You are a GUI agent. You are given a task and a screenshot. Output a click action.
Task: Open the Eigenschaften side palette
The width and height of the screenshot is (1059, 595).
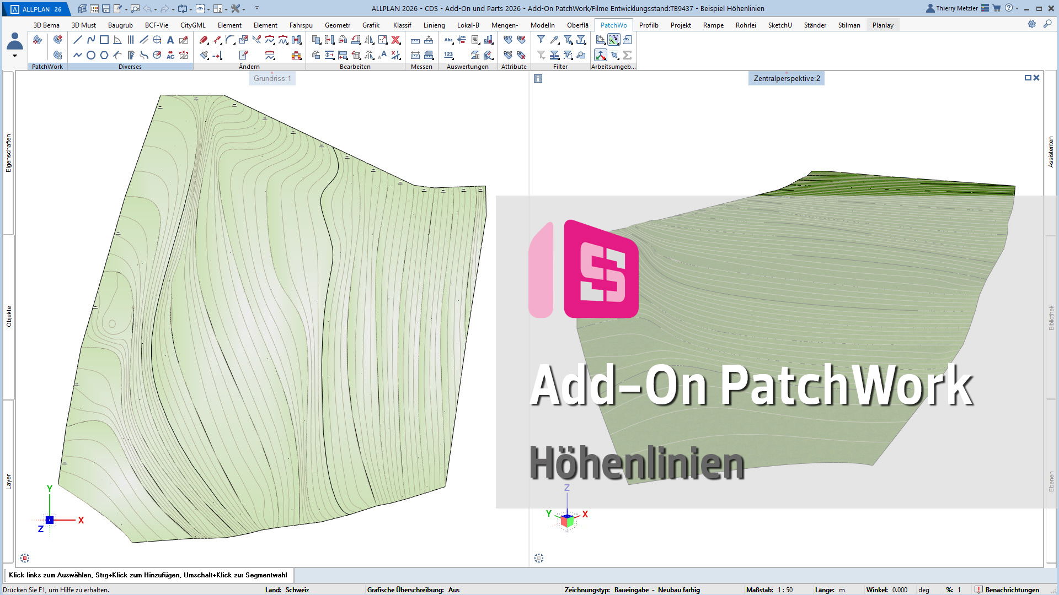pyautogui.click(x=8, y=153)
